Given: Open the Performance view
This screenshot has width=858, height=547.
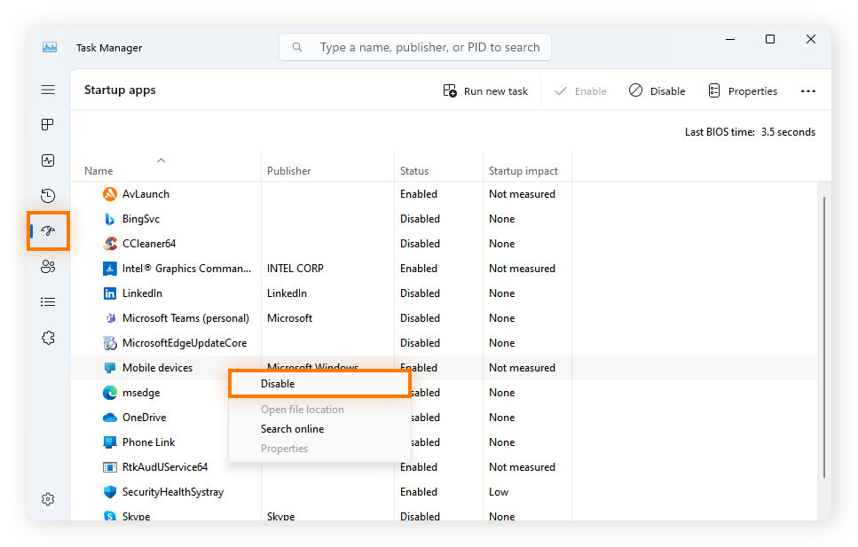Looking at the screenshot, I should point(48,160).
